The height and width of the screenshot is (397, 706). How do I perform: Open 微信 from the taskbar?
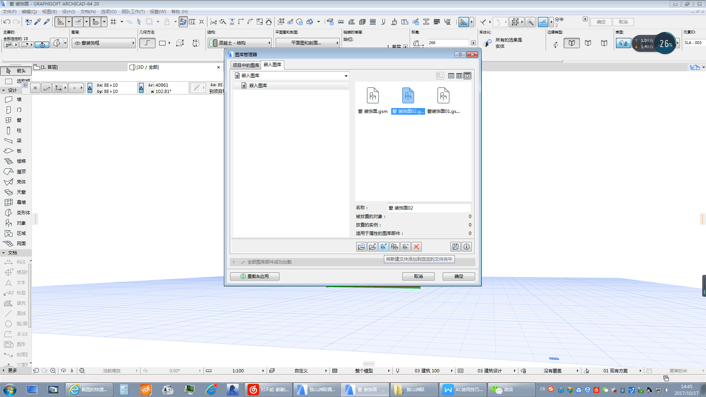tap(510, 390)
